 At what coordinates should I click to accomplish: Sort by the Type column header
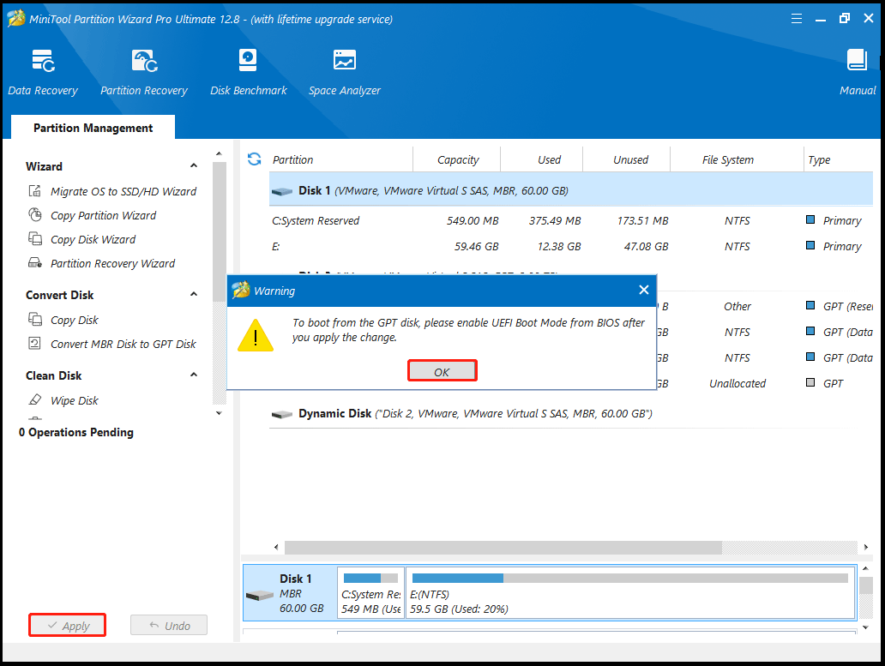pyautogui.click(x=838, y=159)
